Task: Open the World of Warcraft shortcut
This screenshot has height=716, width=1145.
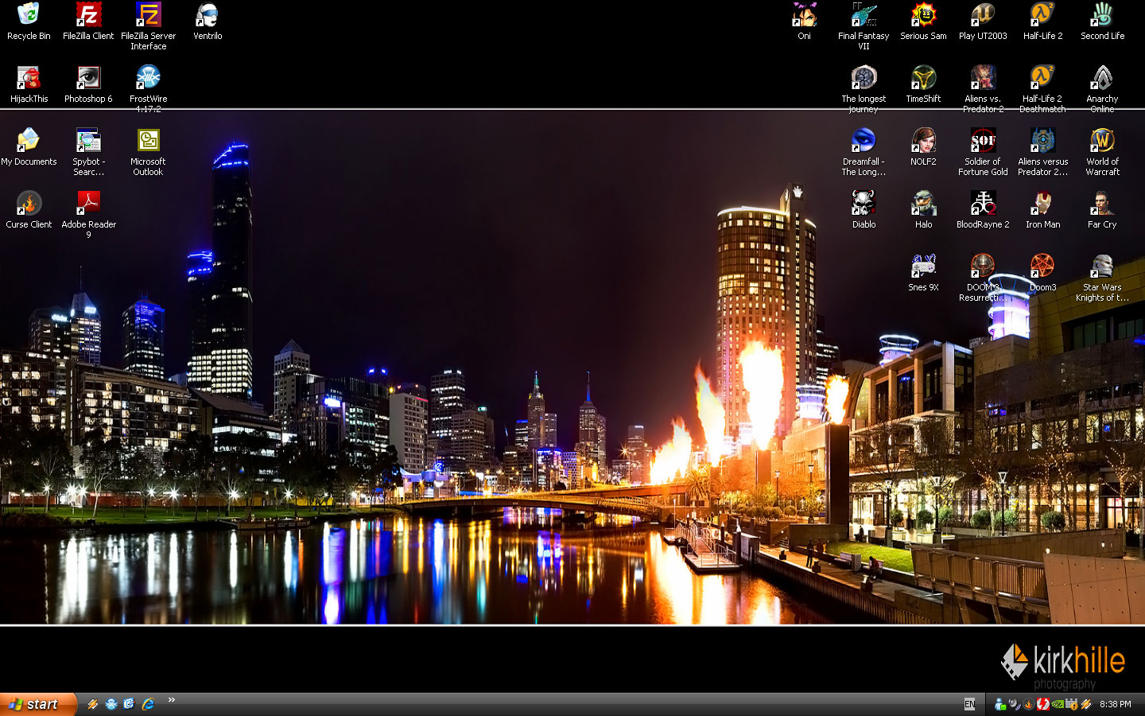Action: click(1102, 142)
